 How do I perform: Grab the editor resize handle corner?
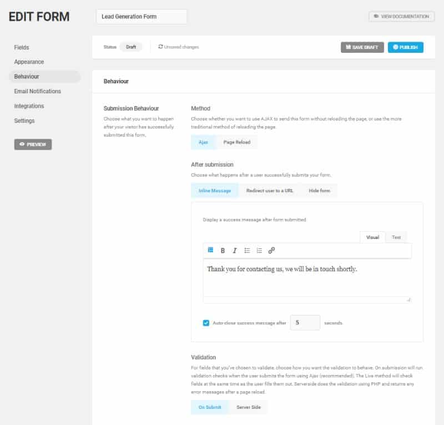408,299
